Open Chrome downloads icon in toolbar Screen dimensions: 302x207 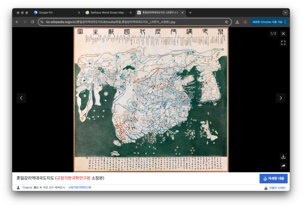pos(237,22)
